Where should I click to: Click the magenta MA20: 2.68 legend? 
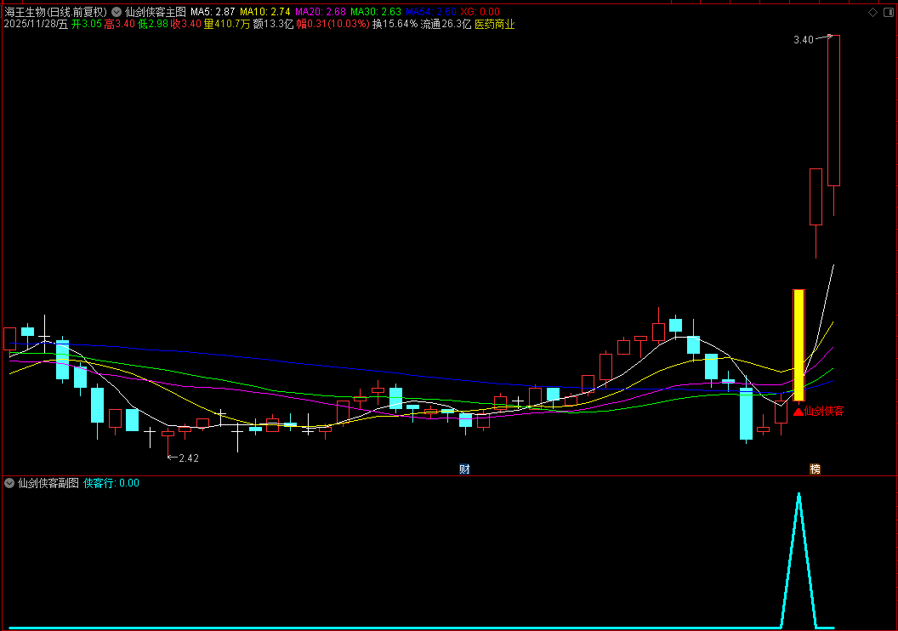(x=320, y=11)
